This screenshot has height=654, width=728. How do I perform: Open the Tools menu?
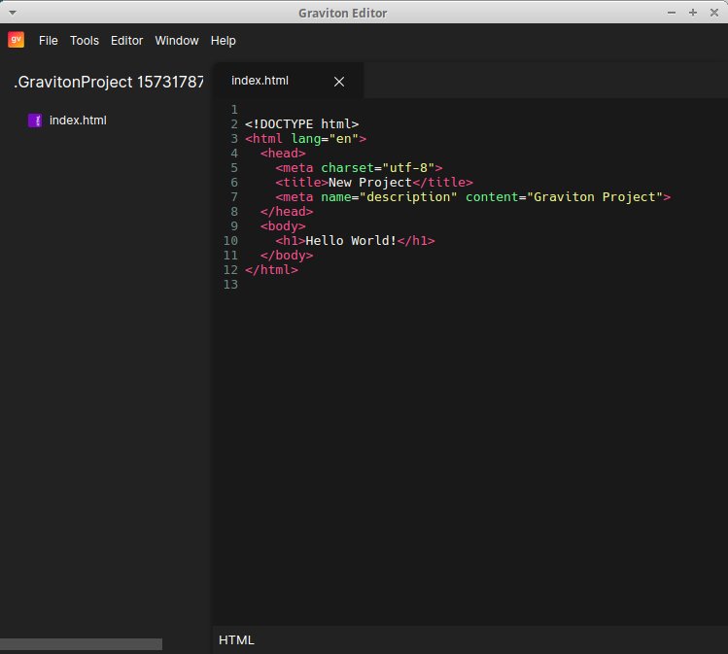(85, 41)
